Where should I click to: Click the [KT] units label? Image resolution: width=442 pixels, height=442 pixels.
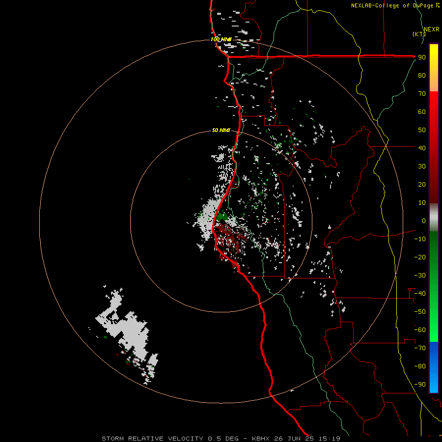[419, 34]
